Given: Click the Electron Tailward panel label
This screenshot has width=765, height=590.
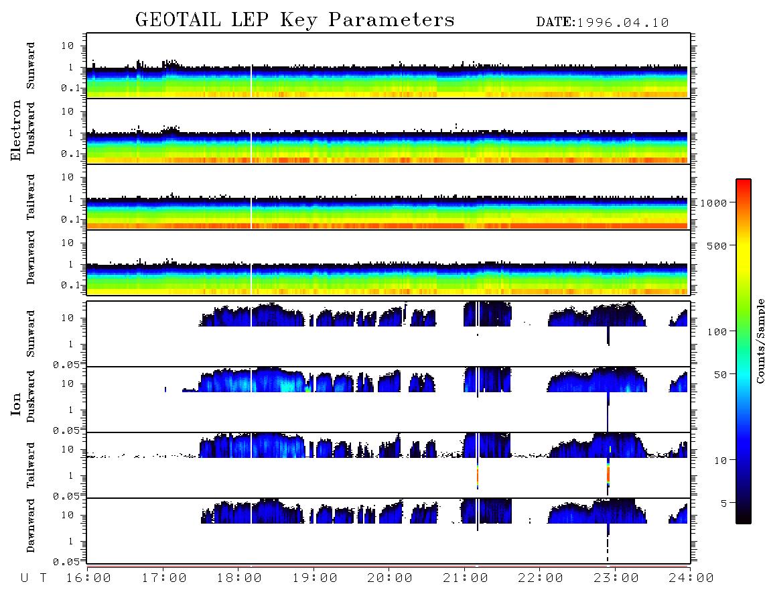Looking at the screenshot, I should (x=31, y=197).
